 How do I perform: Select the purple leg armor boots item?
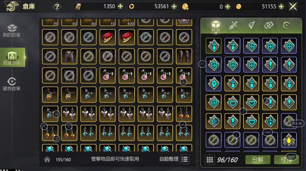click(x=184, y=56)
